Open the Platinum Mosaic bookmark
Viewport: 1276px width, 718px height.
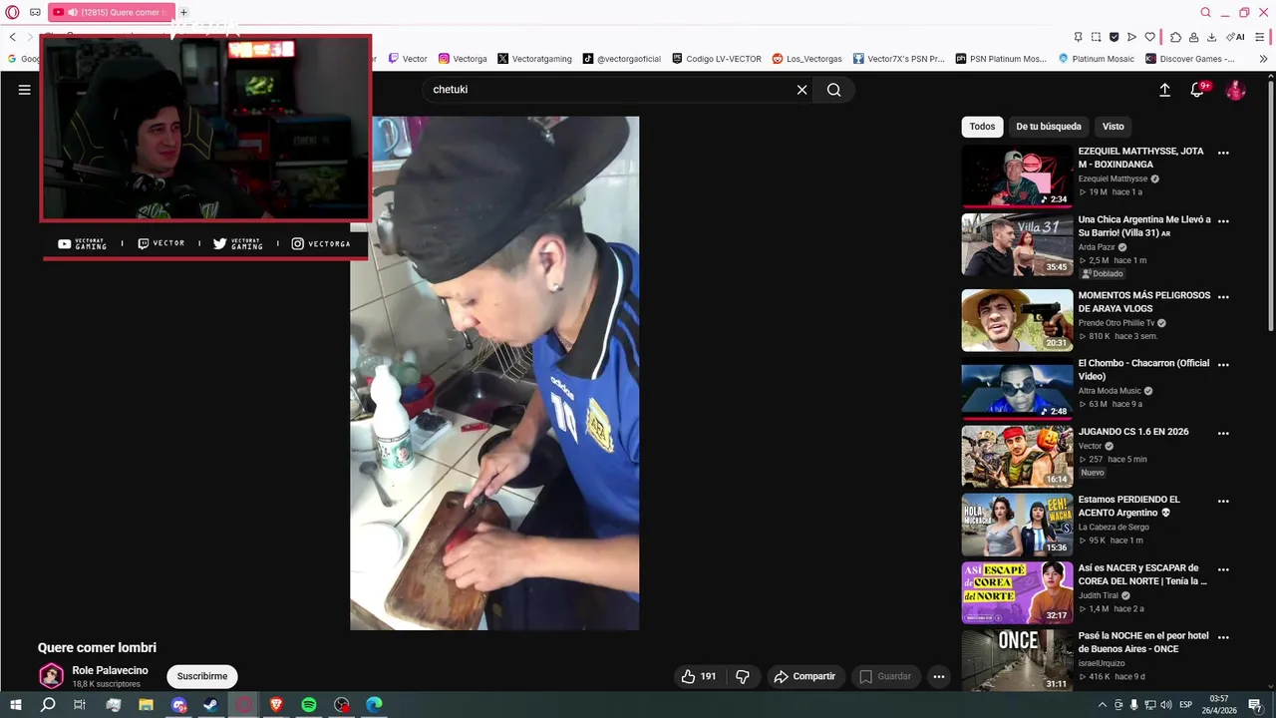[1096, 59]
